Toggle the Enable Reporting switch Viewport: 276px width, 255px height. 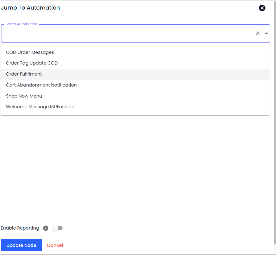click(57, 228)
